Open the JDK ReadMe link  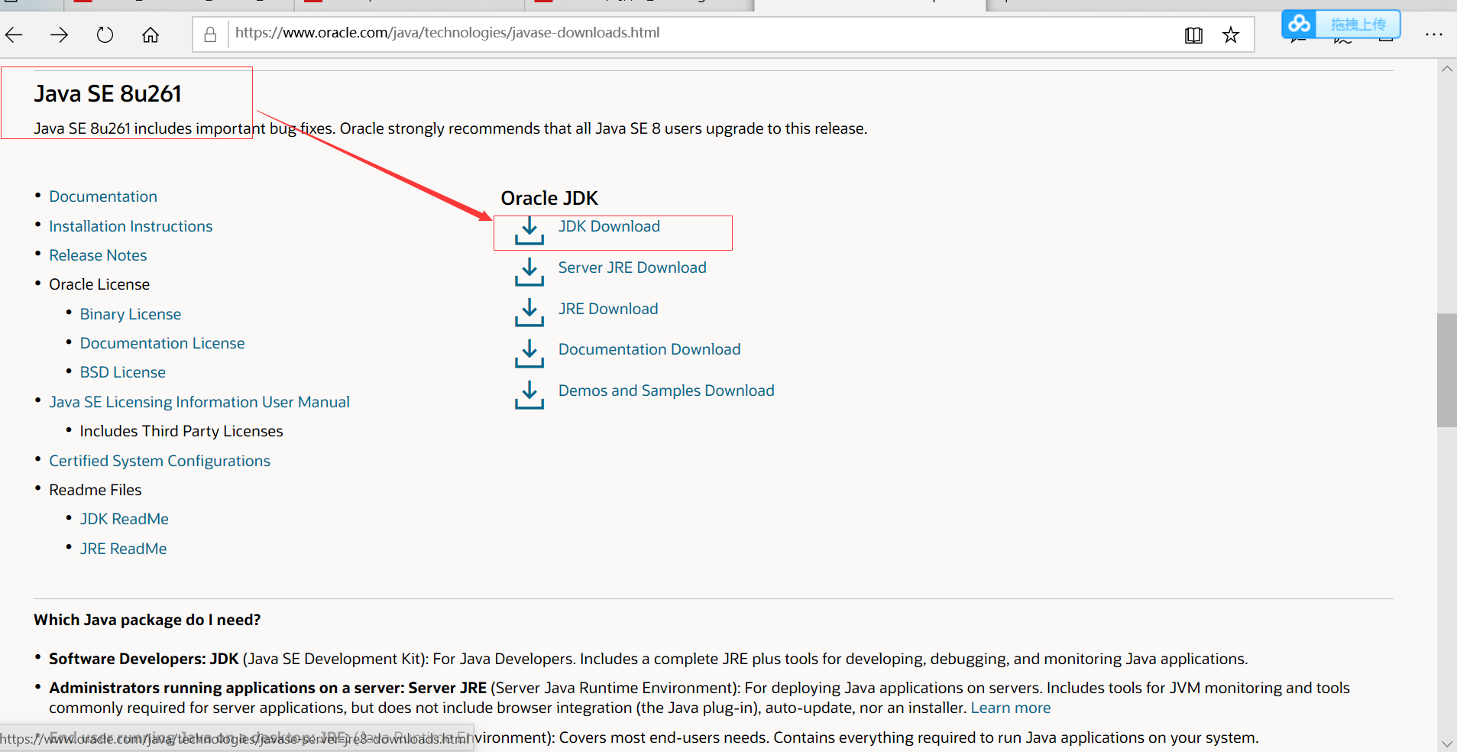124,519
